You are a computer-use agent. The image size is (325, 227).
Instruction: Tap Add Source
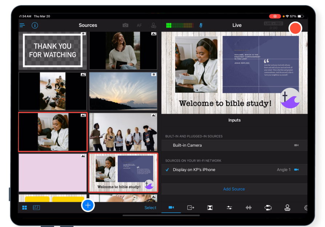(234, 189)
